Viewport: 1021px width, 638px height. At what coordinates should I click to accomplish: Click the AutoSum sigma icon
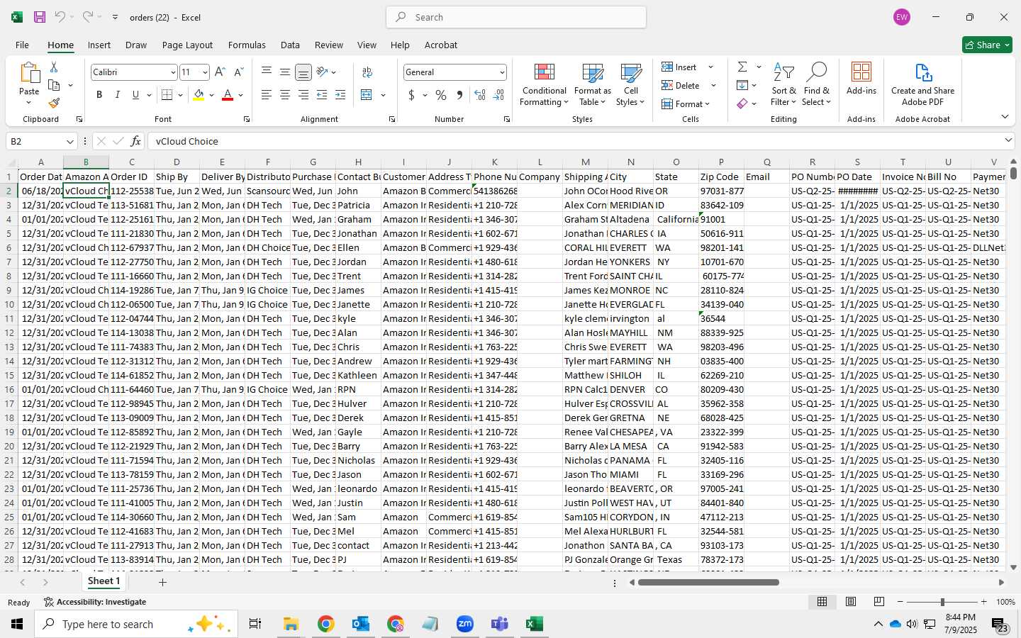[x=742, y=67]
